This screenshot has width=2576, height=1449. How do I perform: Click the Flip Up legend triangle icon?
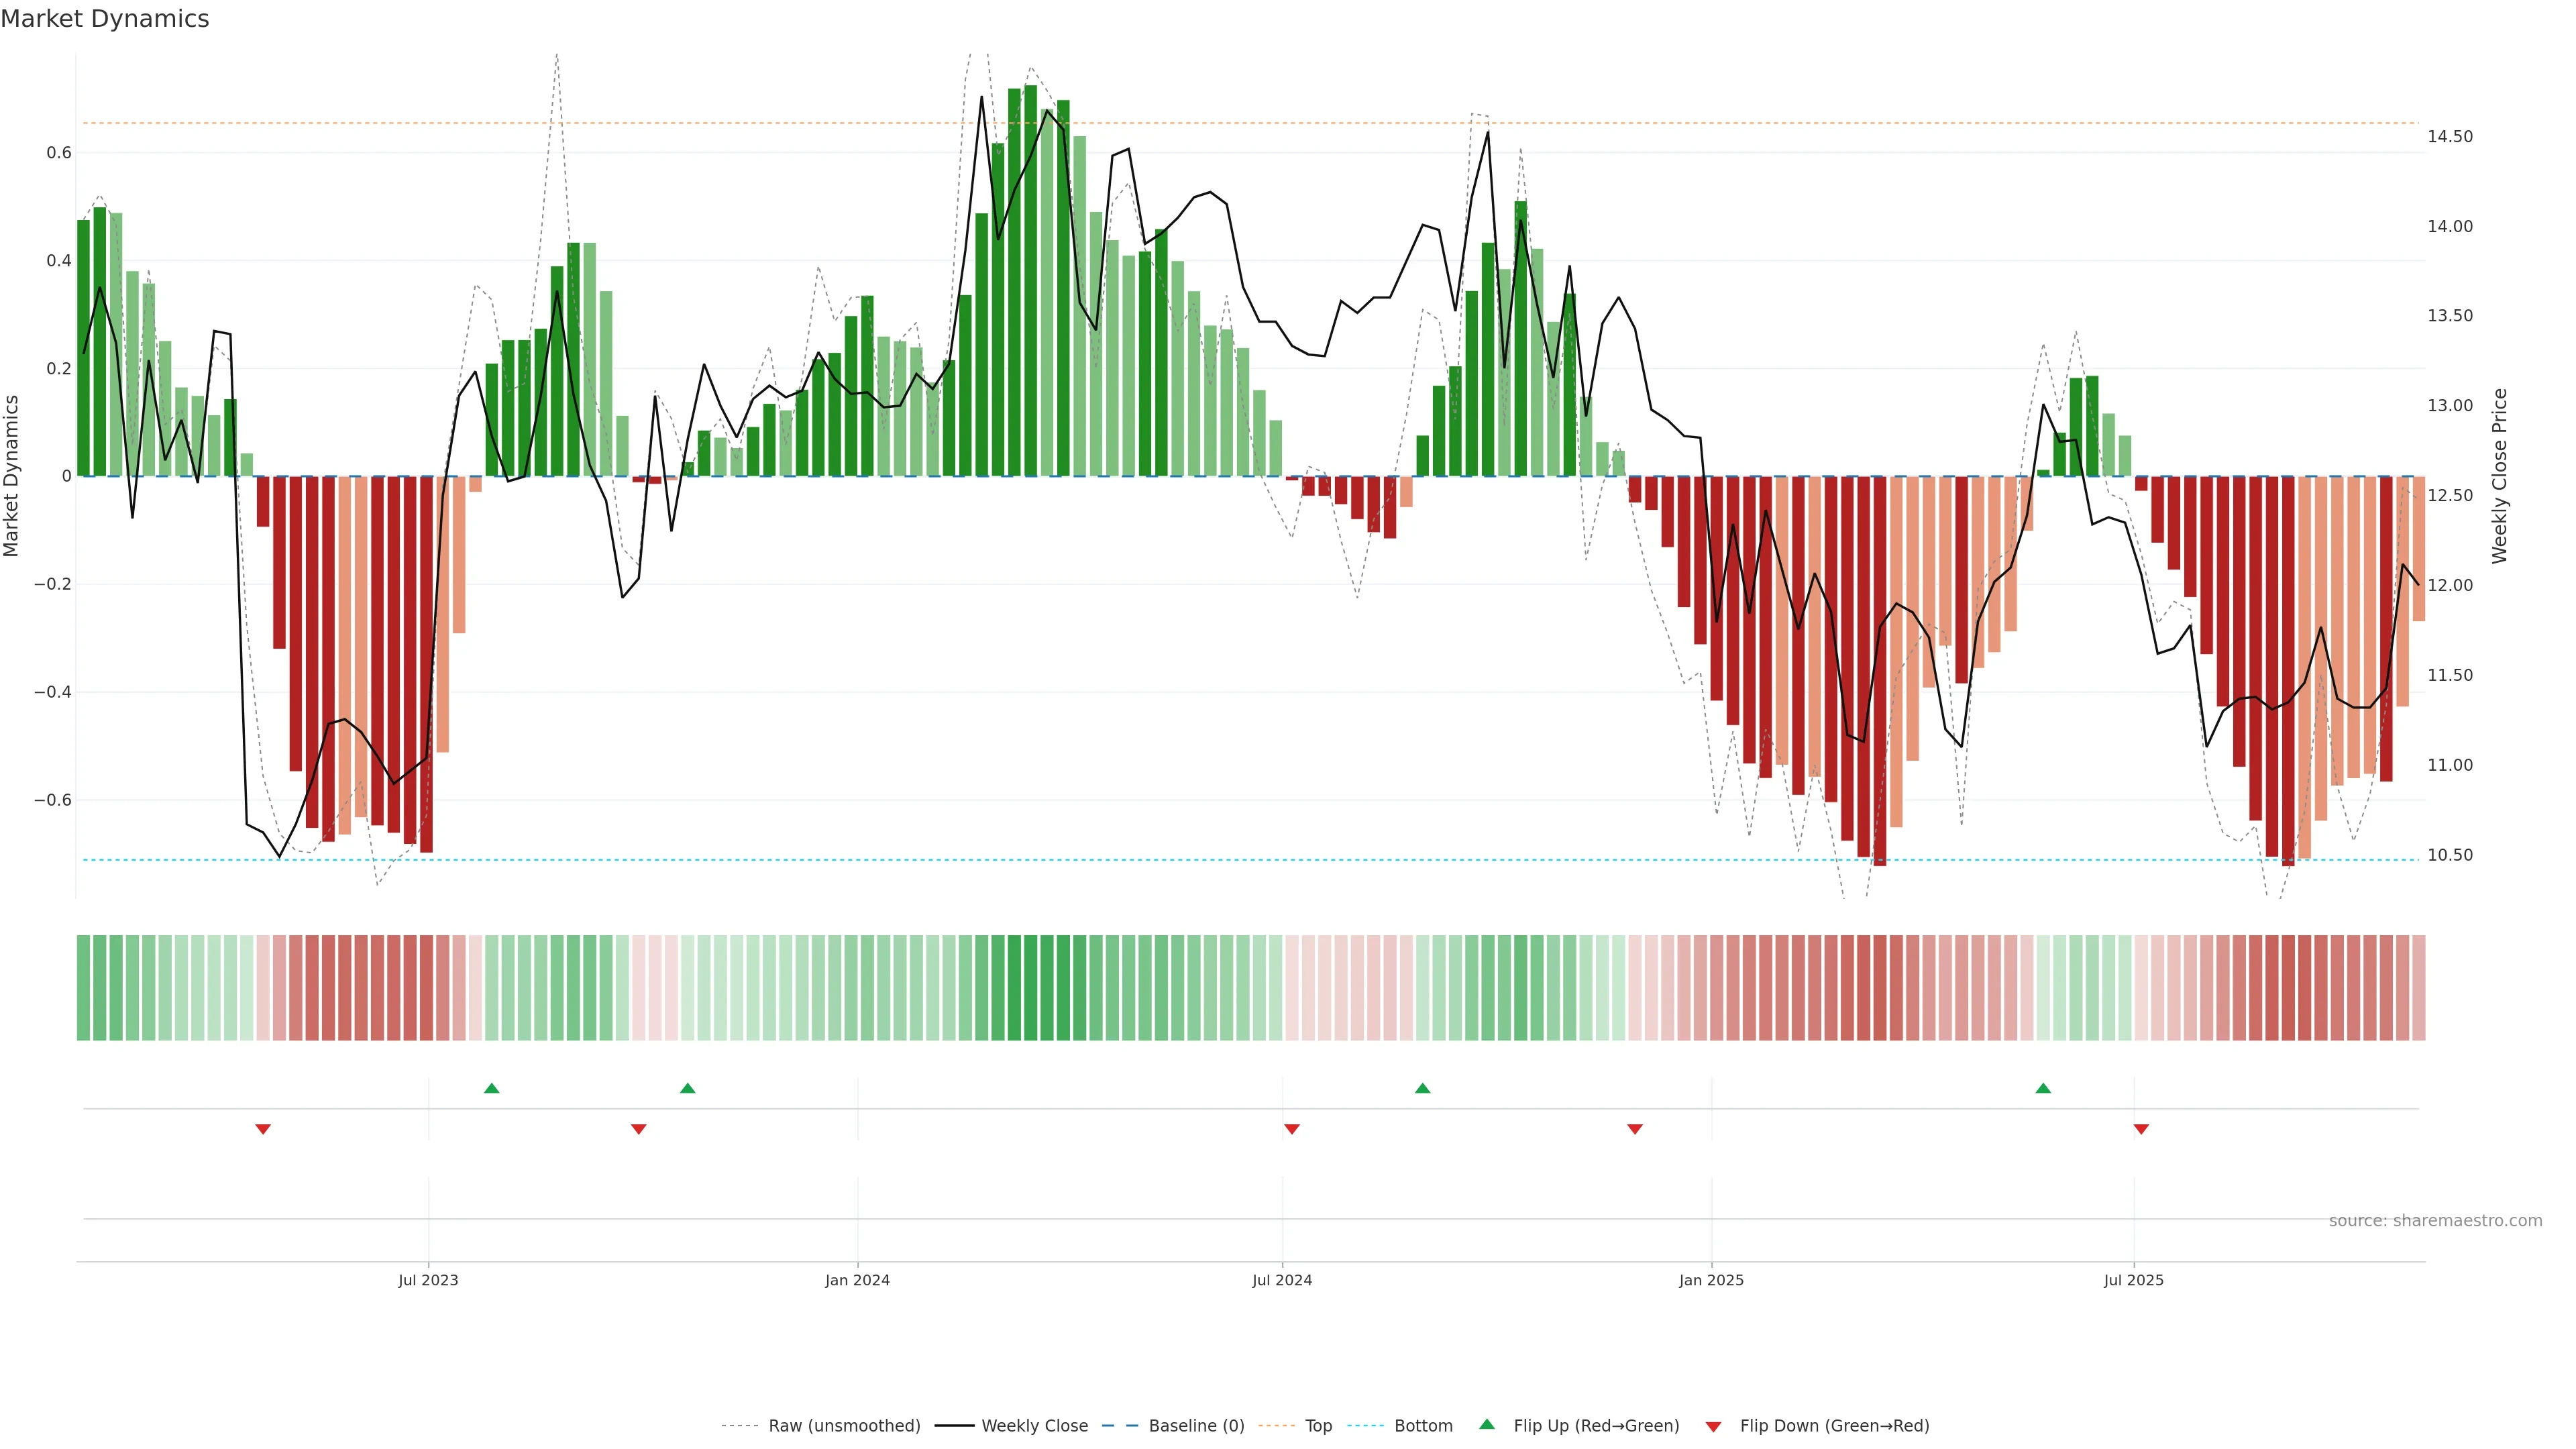coord(1486,1424)
